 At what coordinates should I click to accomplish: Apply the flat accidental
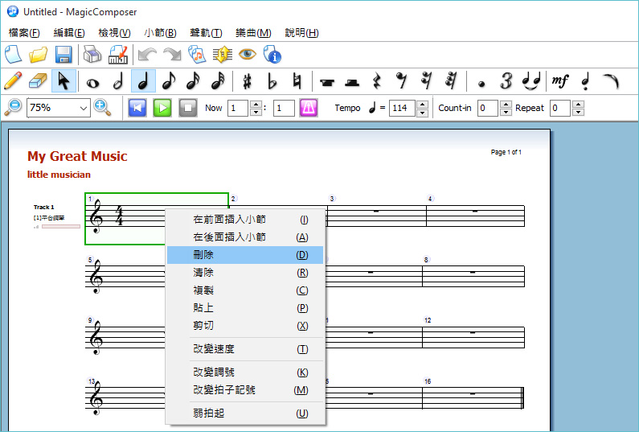[x=272, y=81]
